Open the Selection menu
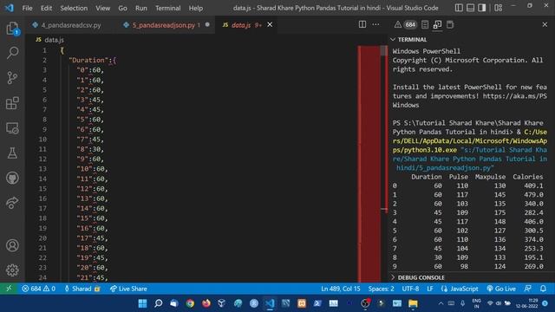This screenshot has height=312, width=555. point(74,8)
